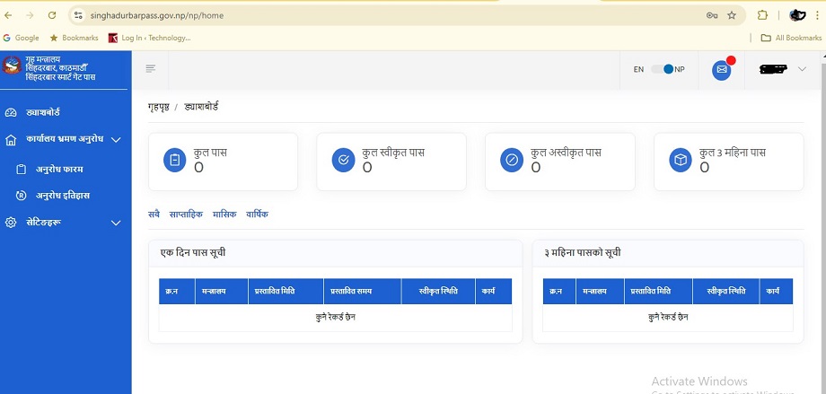Click the ड्यासबोर्ड speedometer icon in sidebar
The image size is (826, 394).
click(11, 112)
